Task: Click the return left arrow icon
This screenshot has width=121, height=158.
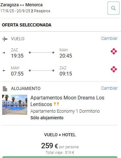Action: [4, 71]
